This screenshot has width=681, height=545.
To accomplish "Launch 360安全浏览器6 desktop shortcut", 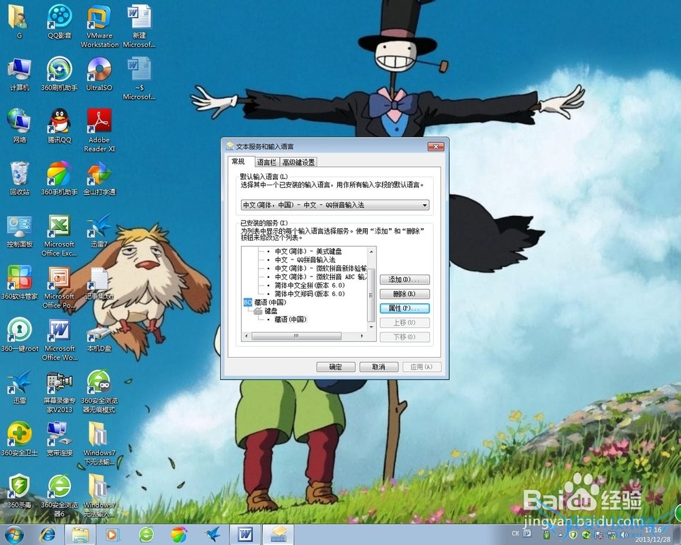I will coord(59,496).
